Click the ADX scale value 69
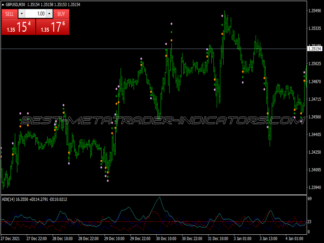Viewport: 324px width, 243px height. point(310,199)
